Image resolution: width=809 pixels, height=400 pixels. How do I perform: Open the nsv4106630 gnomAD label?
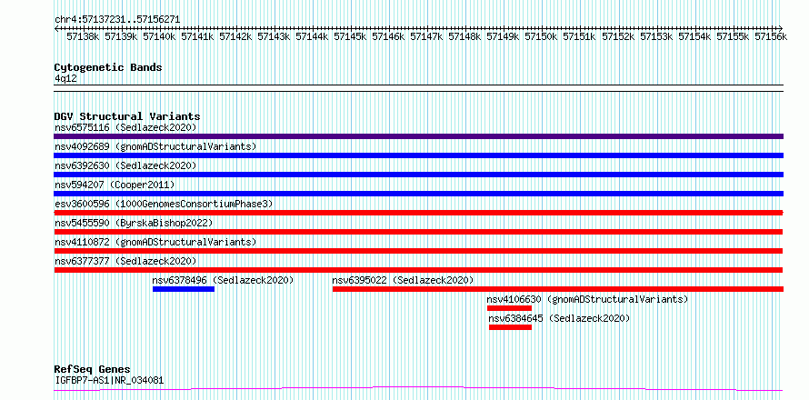point(587,299)
